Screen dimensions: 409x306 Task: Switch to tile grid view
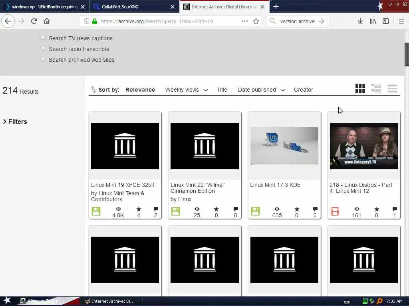[x=360, y=88]
